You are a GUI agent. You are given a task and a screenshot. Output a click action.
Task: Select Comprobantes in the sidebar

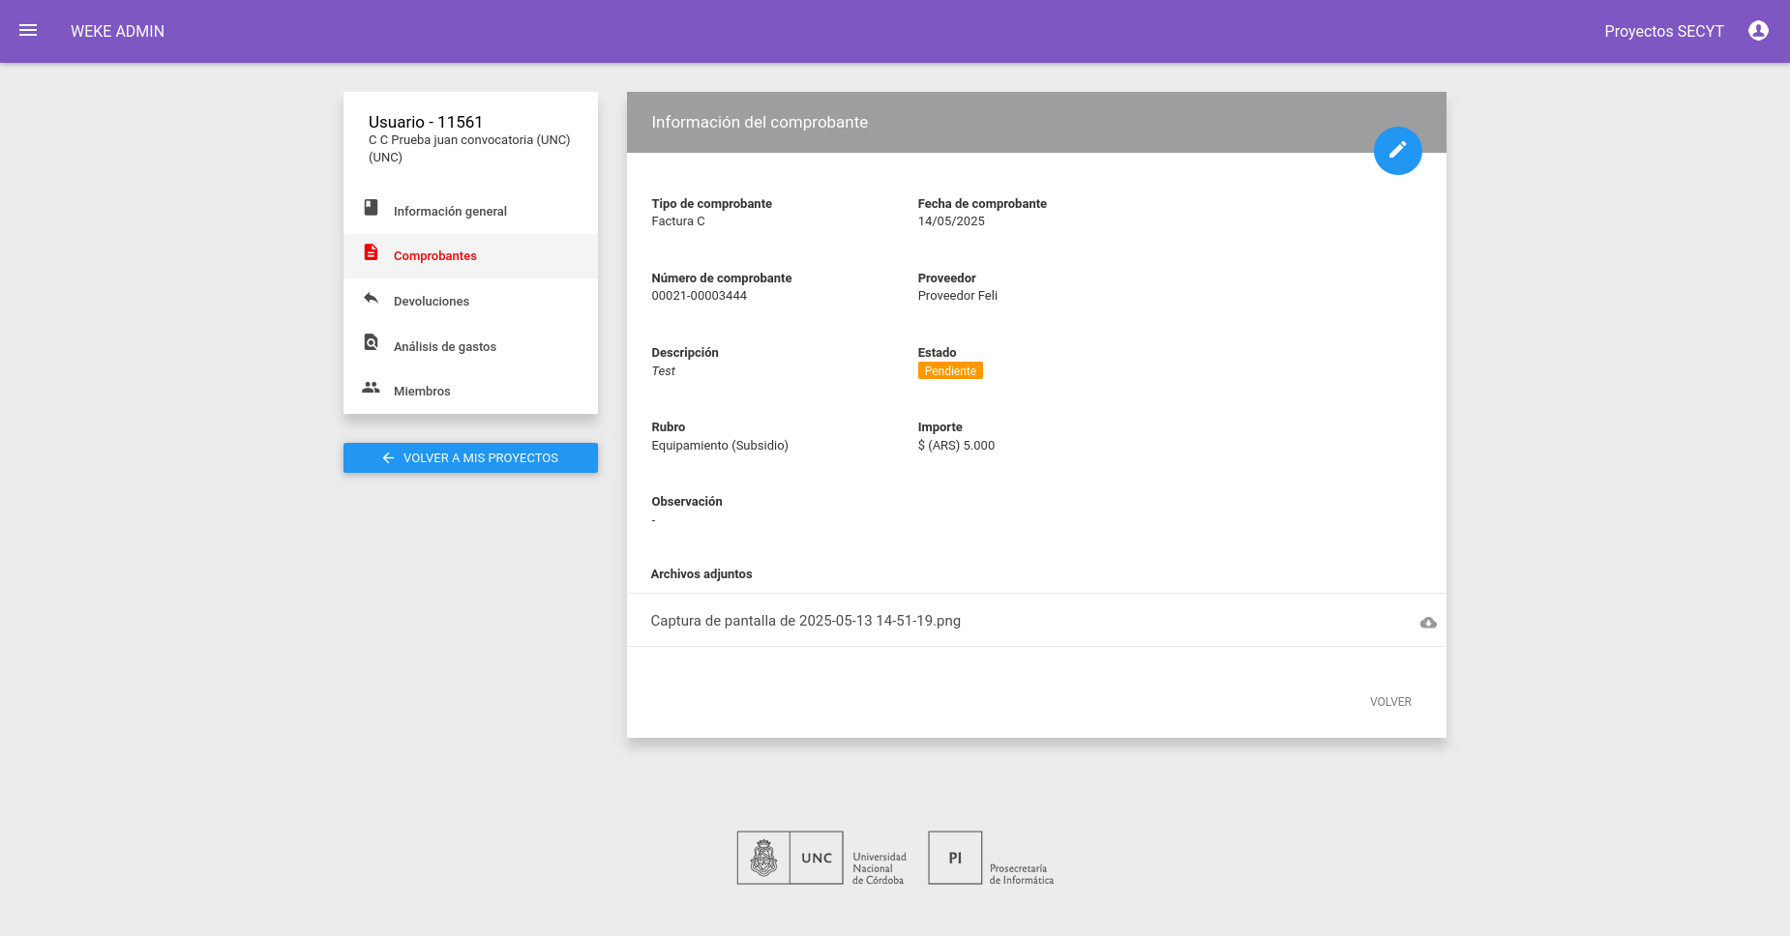(x=470, y=256)
